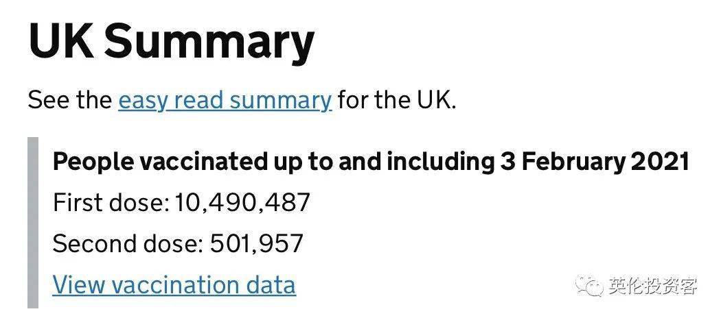Click 'See the' text before the link

[70, 100]
